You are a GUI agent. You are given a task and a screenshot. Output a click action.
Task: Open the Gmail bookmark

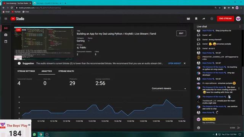6,12
